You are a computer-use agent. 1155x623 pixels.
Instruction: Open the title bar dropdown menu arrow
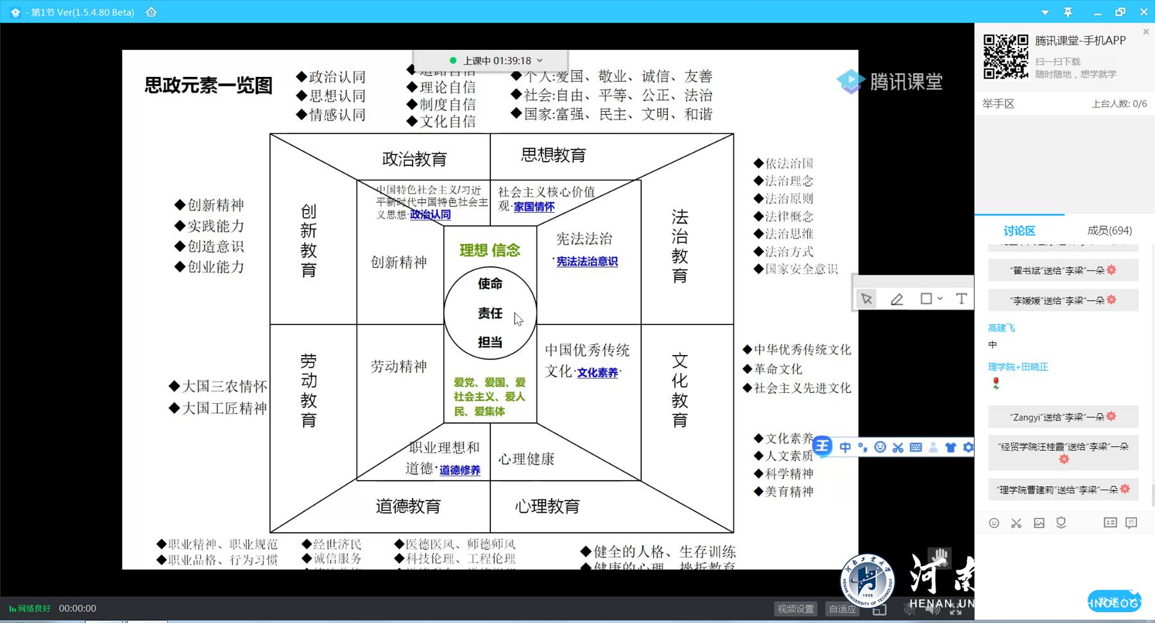pos(1045,12)
